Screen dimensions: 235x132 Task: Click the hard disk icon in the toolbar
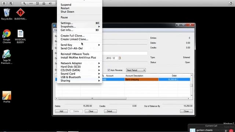pos(37,3)
